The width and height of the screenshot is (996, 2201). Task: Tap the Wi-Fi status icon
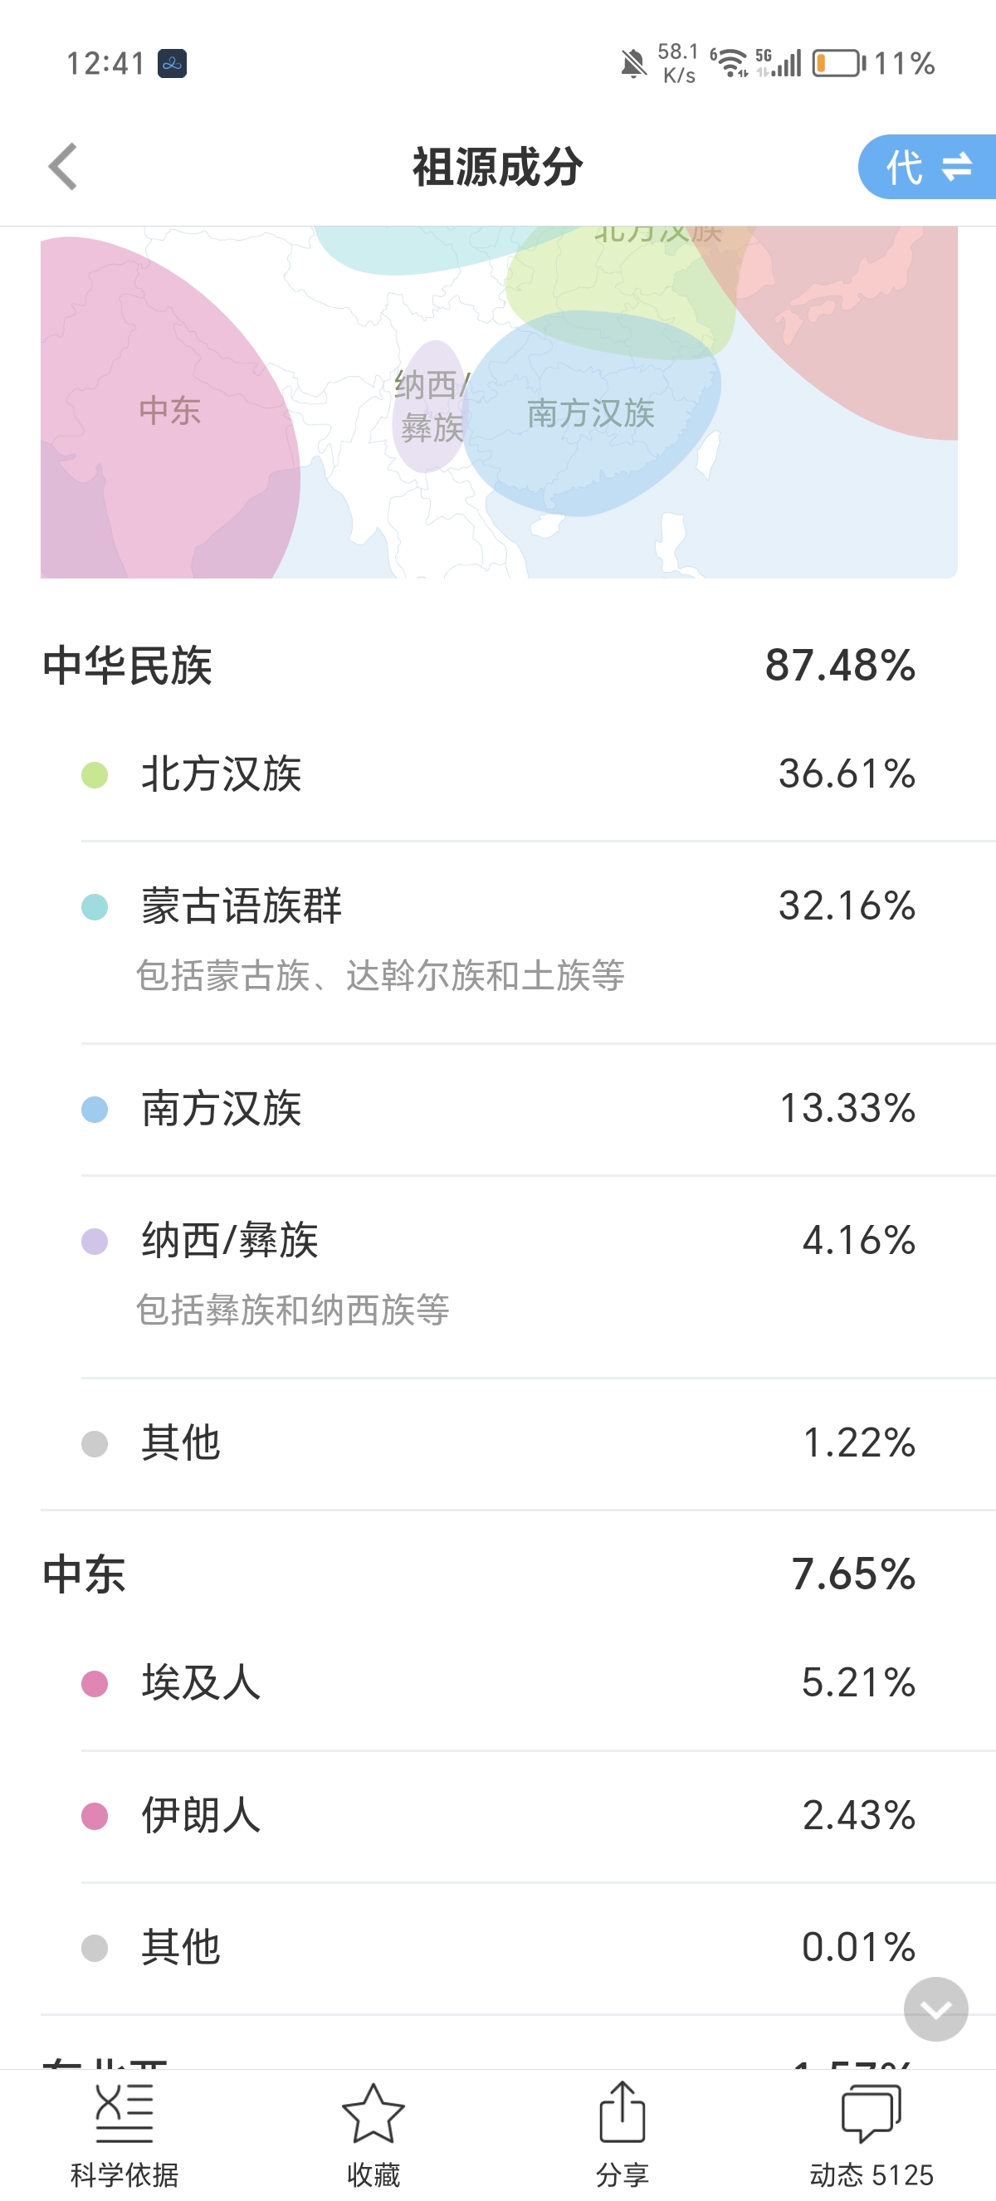pyautogui.click(x=730, y=62)
